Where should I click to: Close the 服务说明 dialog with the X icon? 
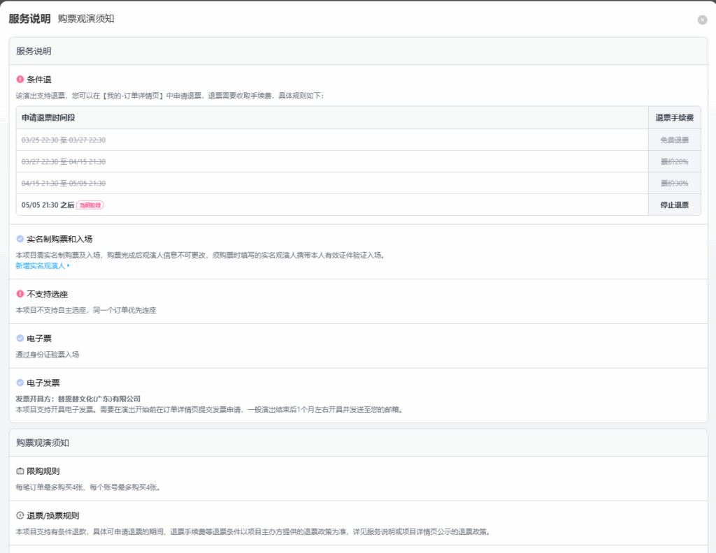pos(702,20)
